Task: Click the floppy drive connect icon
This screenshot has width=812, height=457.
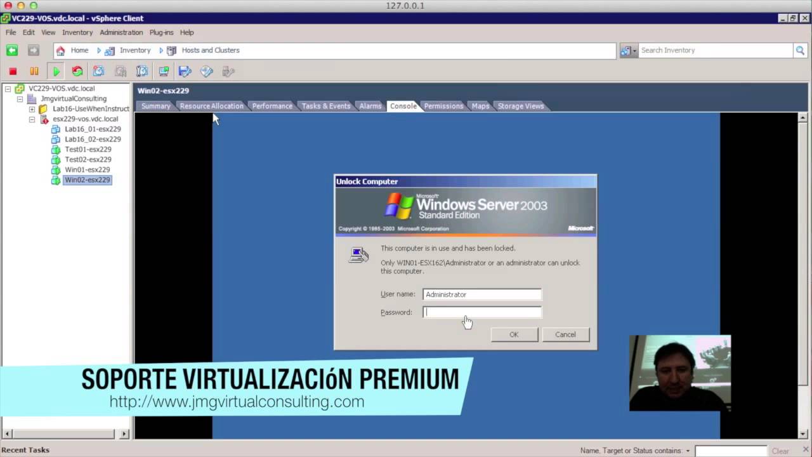Action: click(x=185, y=72)
